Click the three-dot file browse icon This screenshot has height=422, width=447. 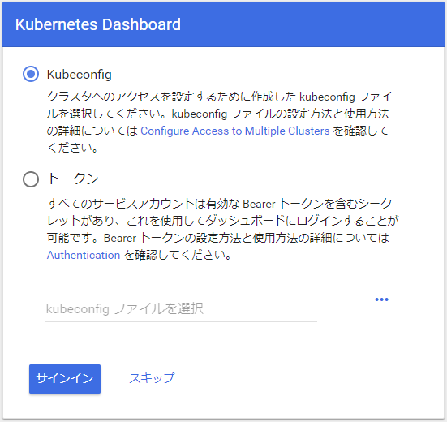click(381, 299)
